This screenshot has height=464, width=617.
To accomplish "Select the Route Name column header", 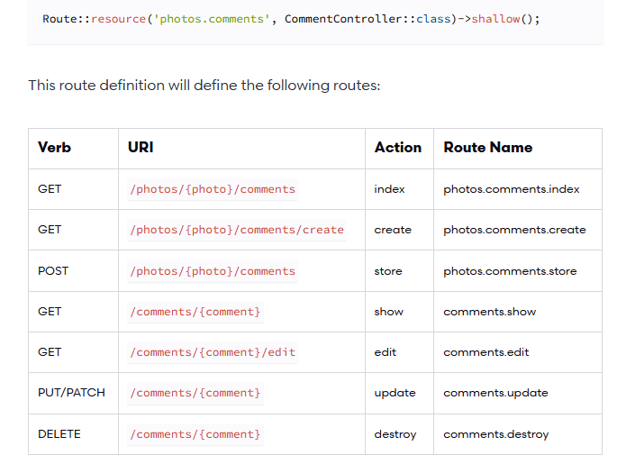I will [x=487, y=148].
